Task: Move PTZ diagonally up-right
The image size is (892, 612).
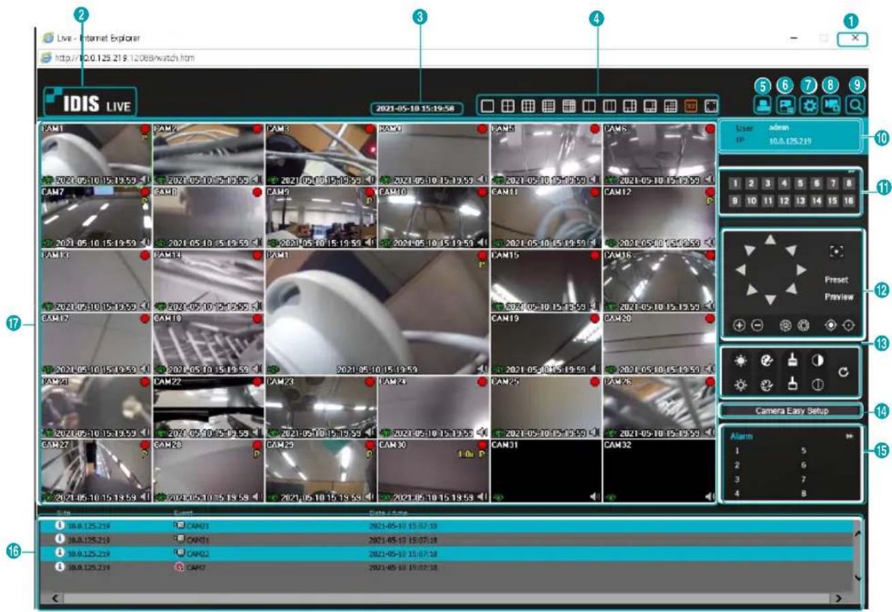Action: 790,250
